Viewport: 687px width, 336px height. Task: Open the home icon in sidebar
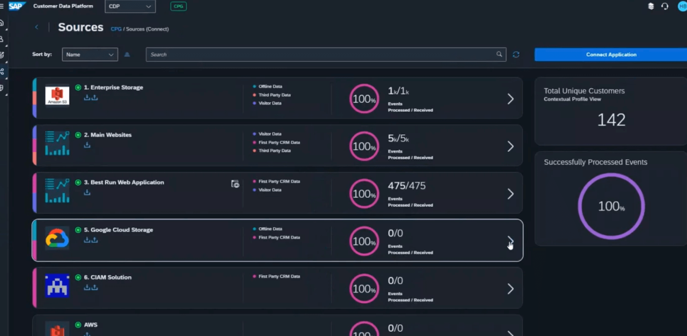click(x=2, y=23)
